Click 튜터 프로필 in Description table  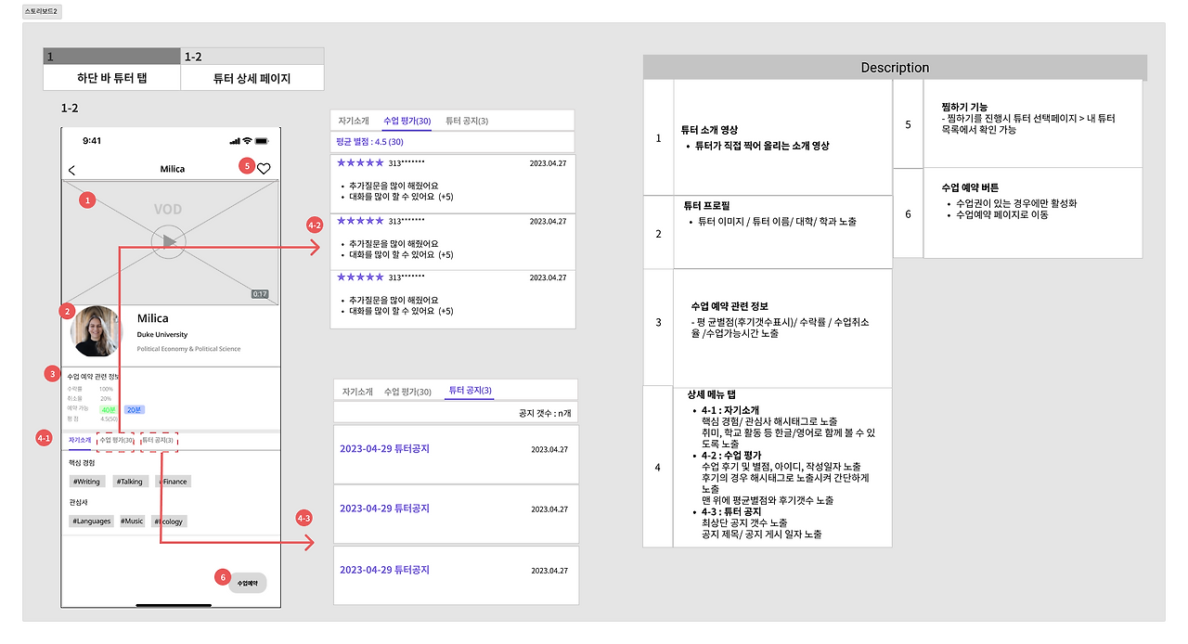coord(707,205)
